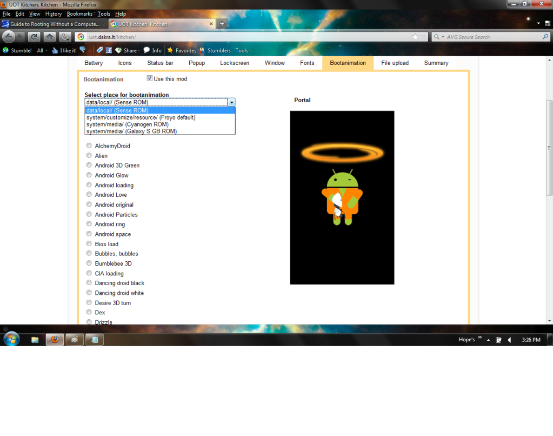Choose the Bumblebee 3D radio option
553x436 pixels.
coord(89,263)
